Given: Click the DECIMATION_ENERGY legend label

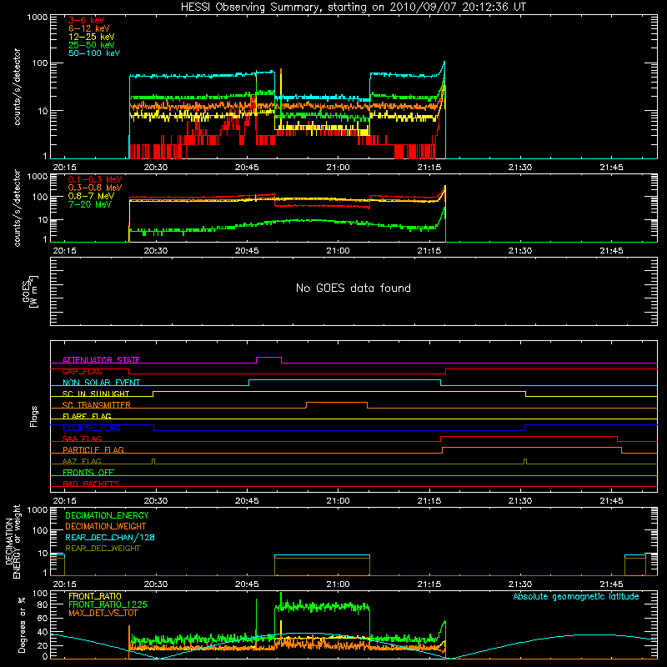Looking at the screenshot, I should (107, 515).
